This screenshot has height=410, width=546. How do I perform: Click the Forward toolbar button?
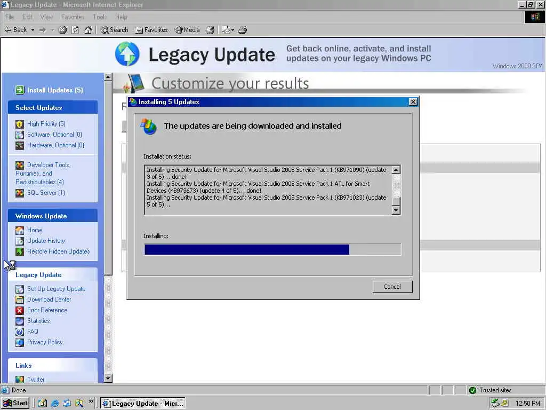[x=43, y=30]
